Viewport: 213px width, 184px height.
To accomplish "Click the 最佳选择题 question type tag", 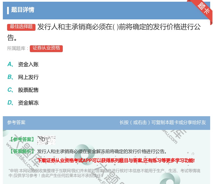I will (21, 27).
